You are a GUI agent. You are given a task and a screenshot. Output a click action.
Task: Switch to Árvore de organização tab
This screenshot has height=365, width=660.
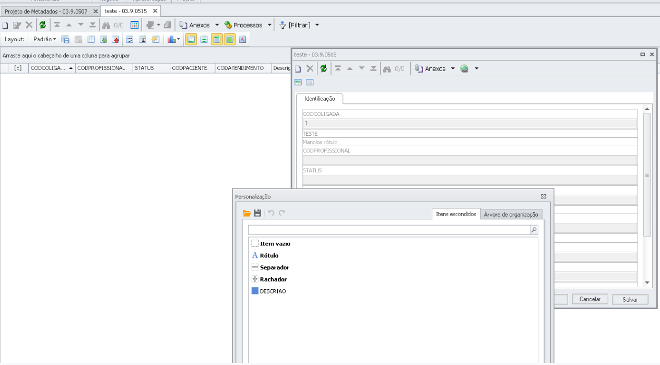pos(511,214)
